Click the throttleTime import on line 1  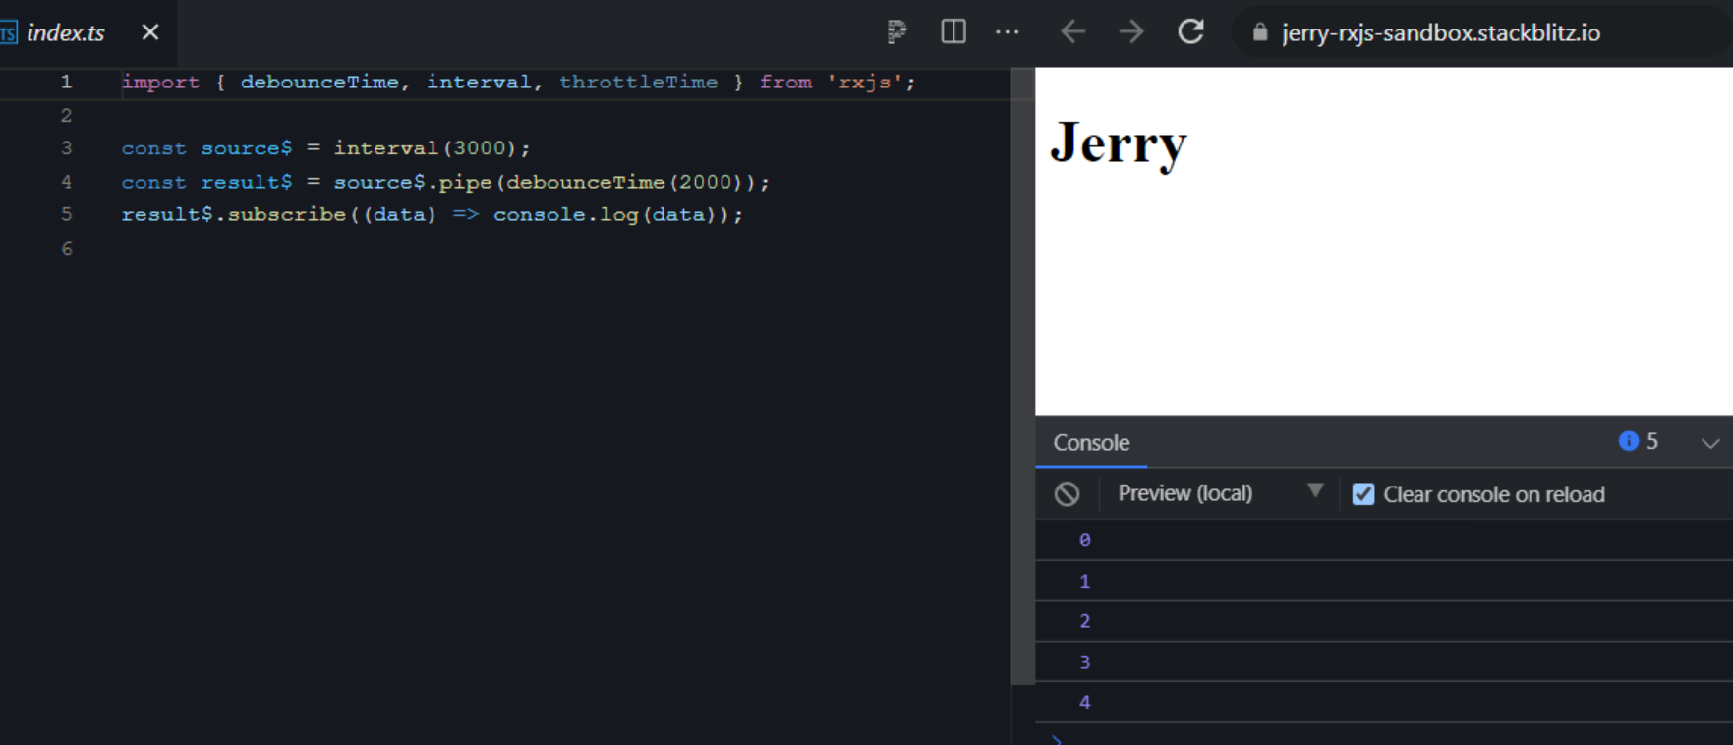638,83
